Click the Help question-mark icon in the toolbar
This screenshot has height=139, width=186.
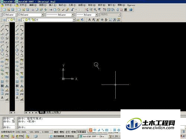point(131,10)
